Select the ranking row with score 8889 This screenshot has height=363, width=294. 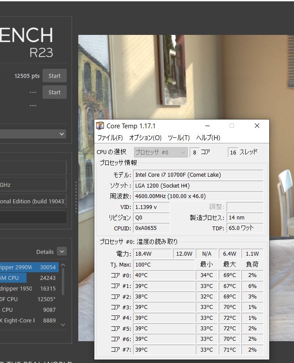[x=29, y=320]
